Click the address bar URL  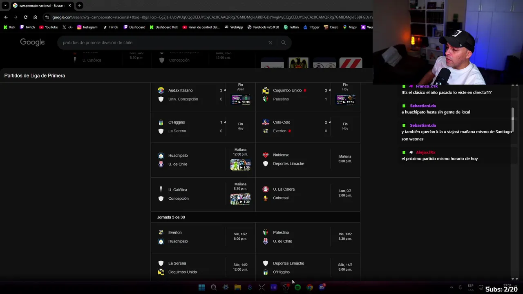(x=212, y=17)
